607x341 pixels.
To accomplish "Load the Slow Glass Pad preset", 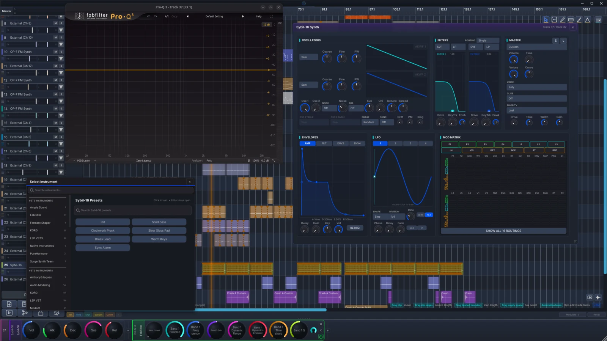I will pyautogui.click(x=159, y=231).
